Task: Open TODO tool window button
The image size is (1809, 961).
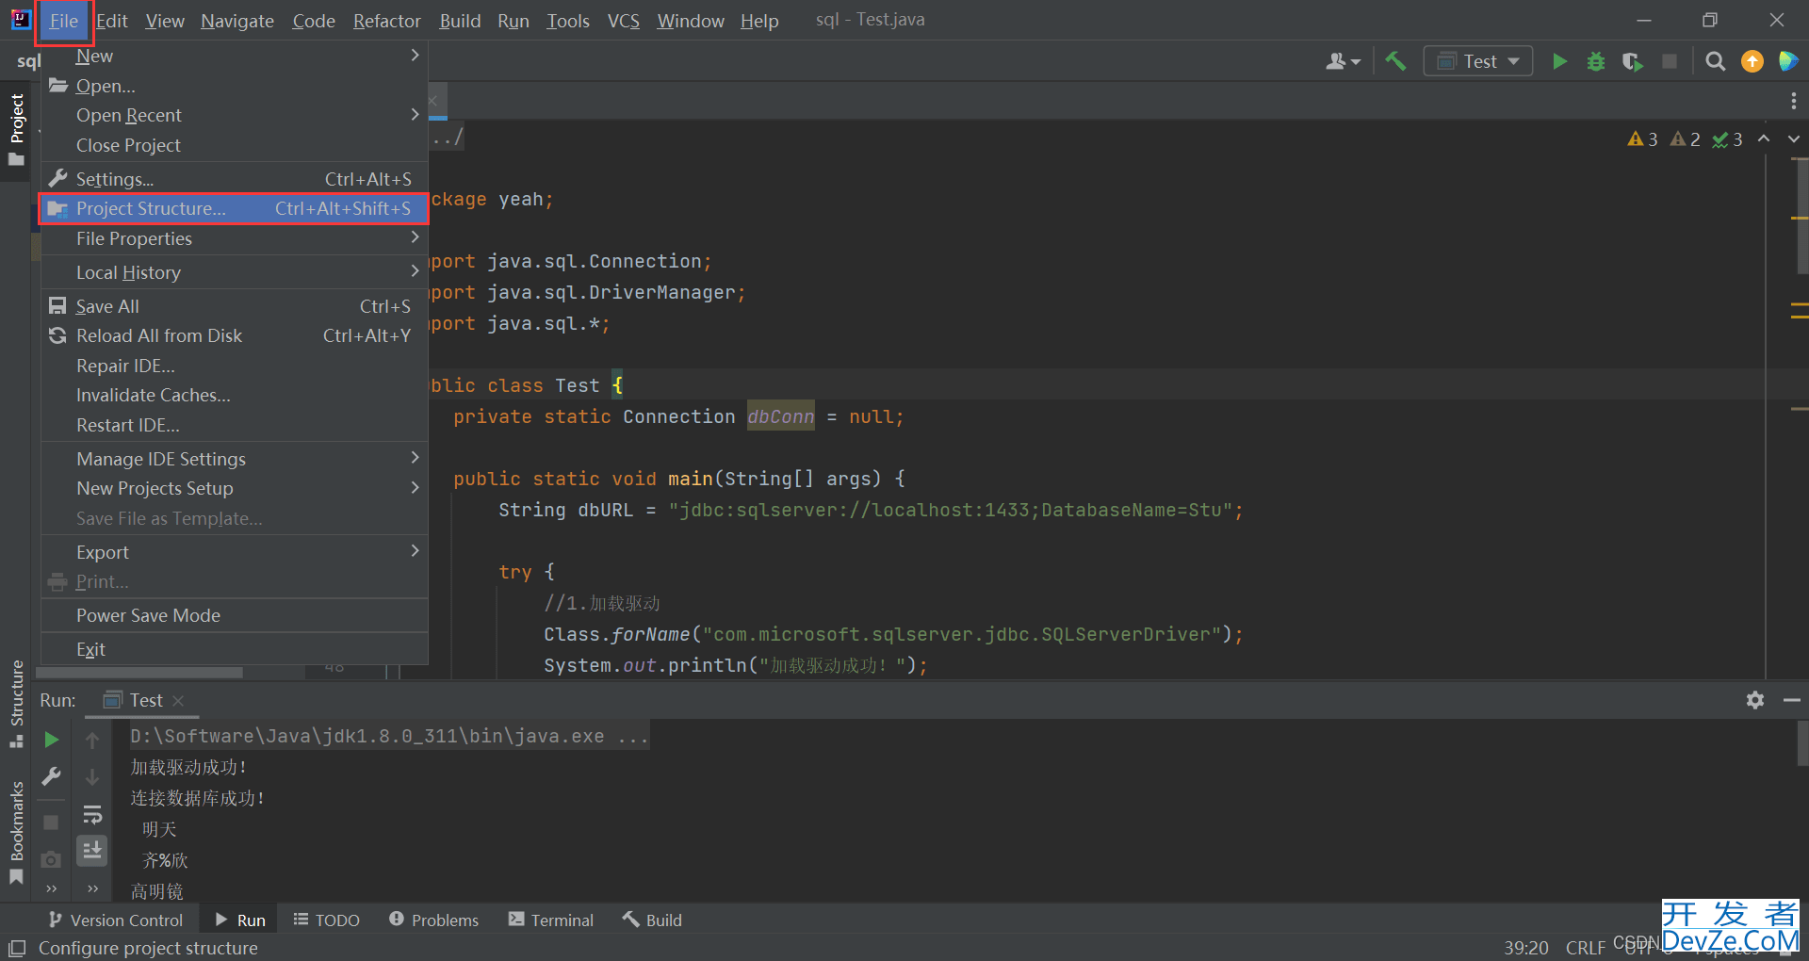Action: pos(327,920)
